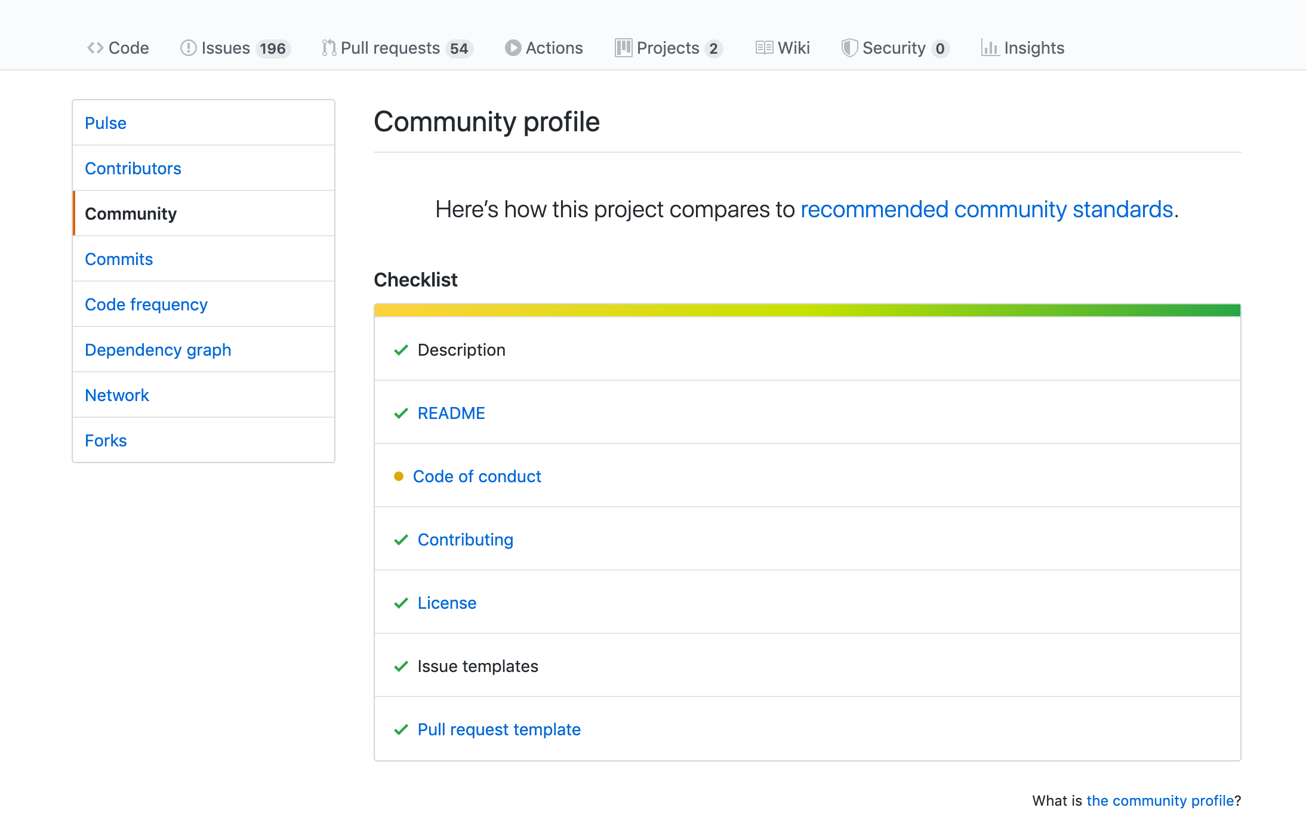Click the Forks sidebar item

click(106, 440)
